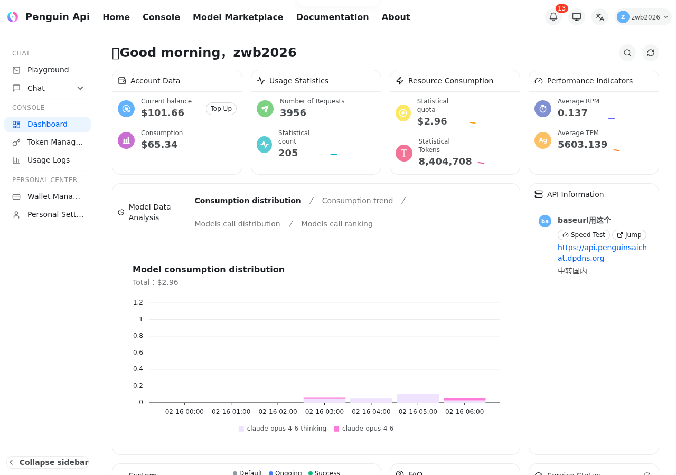This screenshot has width=676, height=475.
Task: Toggle claude-opus-4-6-thinking legend series
Action: tap(283, 429)
